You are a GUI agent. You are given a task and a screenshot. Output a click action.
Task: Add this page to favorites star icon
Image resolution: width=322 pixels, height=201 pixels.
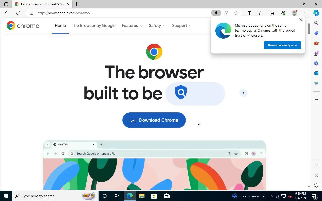(x=236, y=13)
